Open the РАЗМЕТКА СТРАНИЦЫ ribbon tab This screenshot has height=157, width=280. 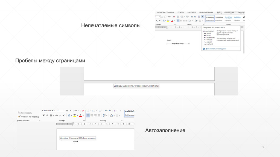pyautogui.click(x=165, y=13)
